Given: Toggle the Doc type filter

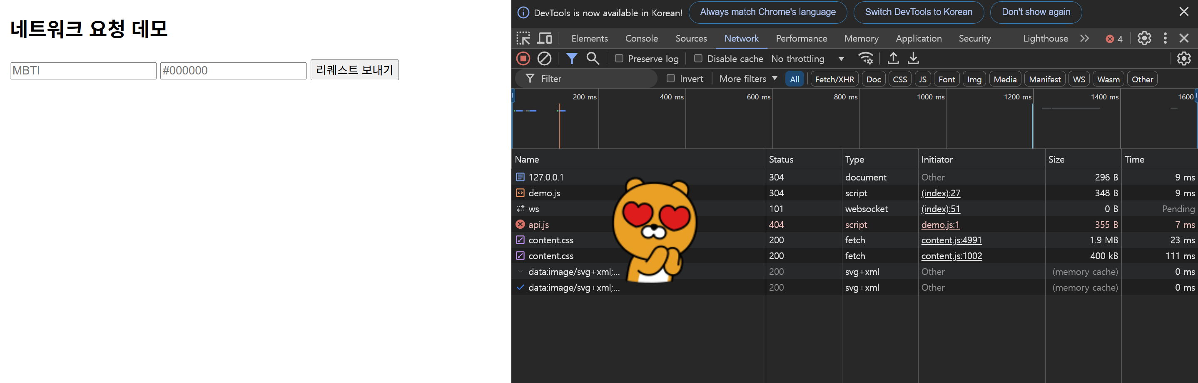Looking at the screenshot, I should point(873,79).
